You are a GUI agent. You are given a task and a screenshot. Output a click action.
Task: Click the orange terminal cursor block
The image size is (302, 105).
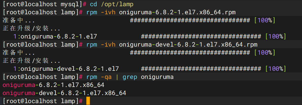pos(88,101)
